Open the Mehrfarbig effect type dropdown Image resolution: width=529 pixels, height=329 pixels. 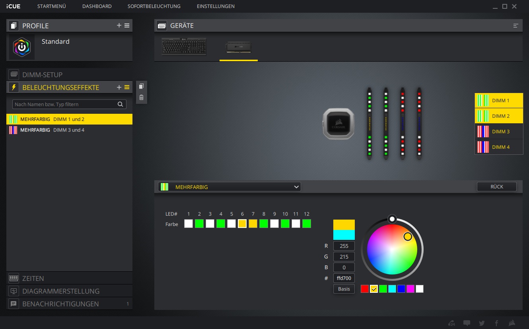click(229, 187)
